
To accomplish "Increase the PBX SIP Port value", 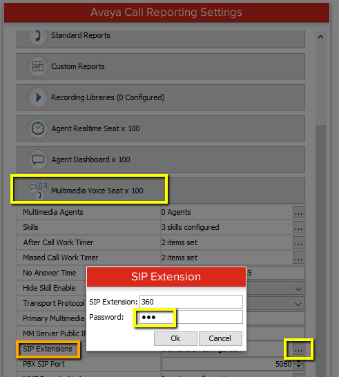I will pyautogui.click(x=298, y=361).
